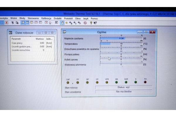Activate the context help arrow-question icon
Viewport: 176px width, 117px height.
tap(95, 23)
